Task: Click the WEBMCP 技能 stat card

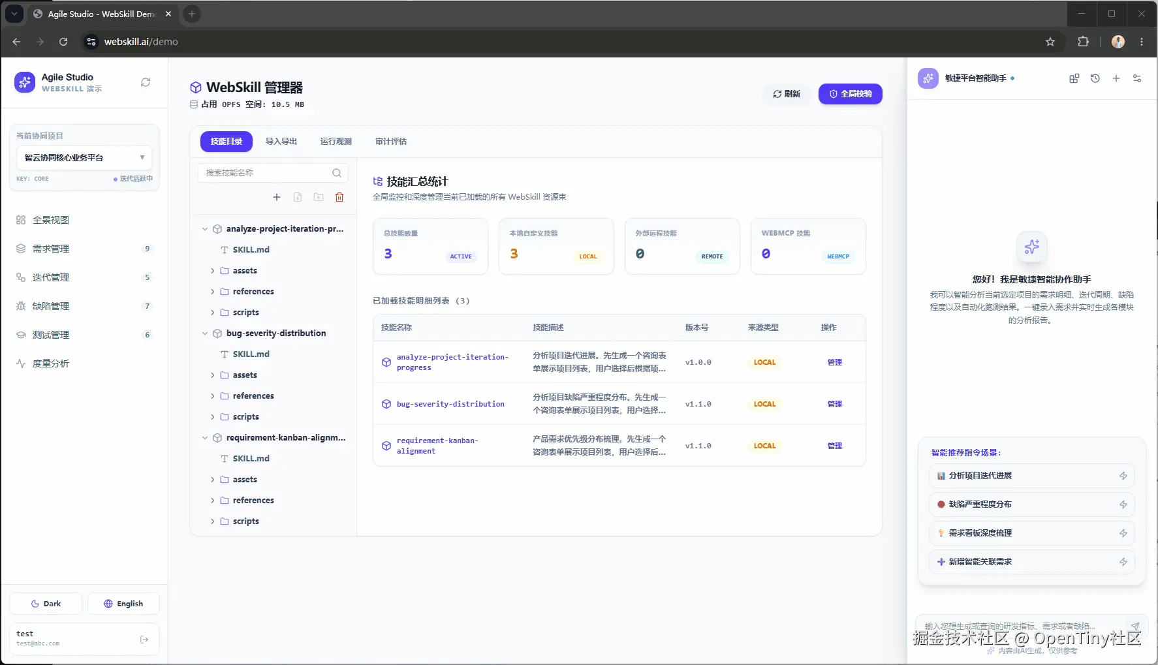Action: point(808,247)
